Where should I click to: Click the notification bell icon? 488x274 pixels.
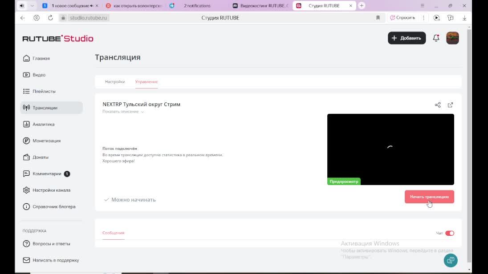(436, 38)
